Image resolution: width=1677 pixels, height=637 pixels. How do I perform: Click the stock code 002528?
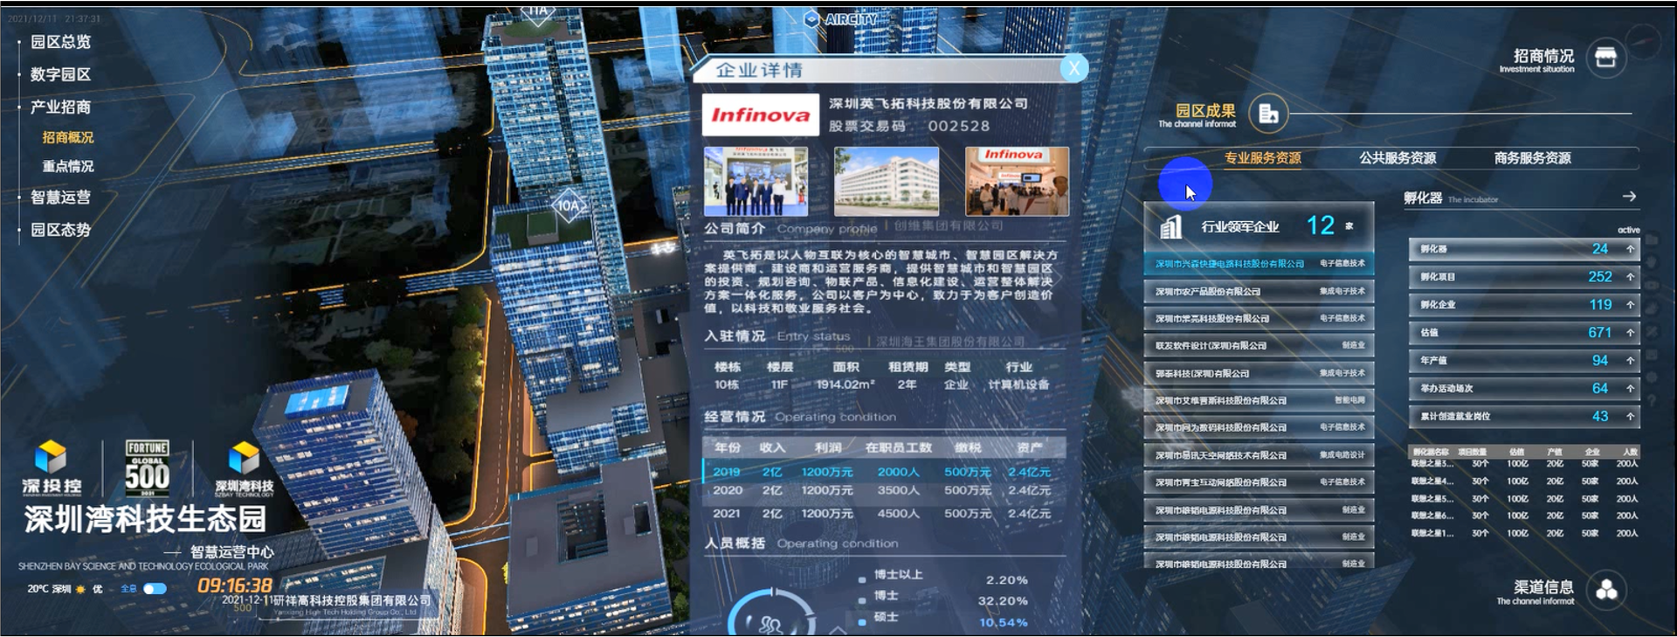tap(958, 126)
